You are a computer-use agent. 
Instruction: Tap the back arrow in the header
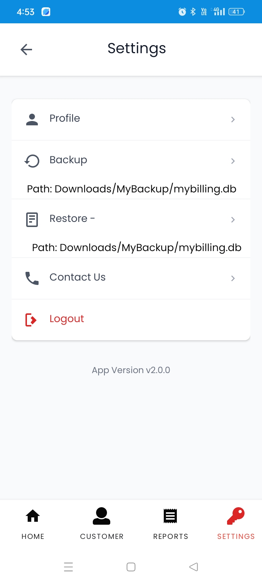[x=26, y=49]
